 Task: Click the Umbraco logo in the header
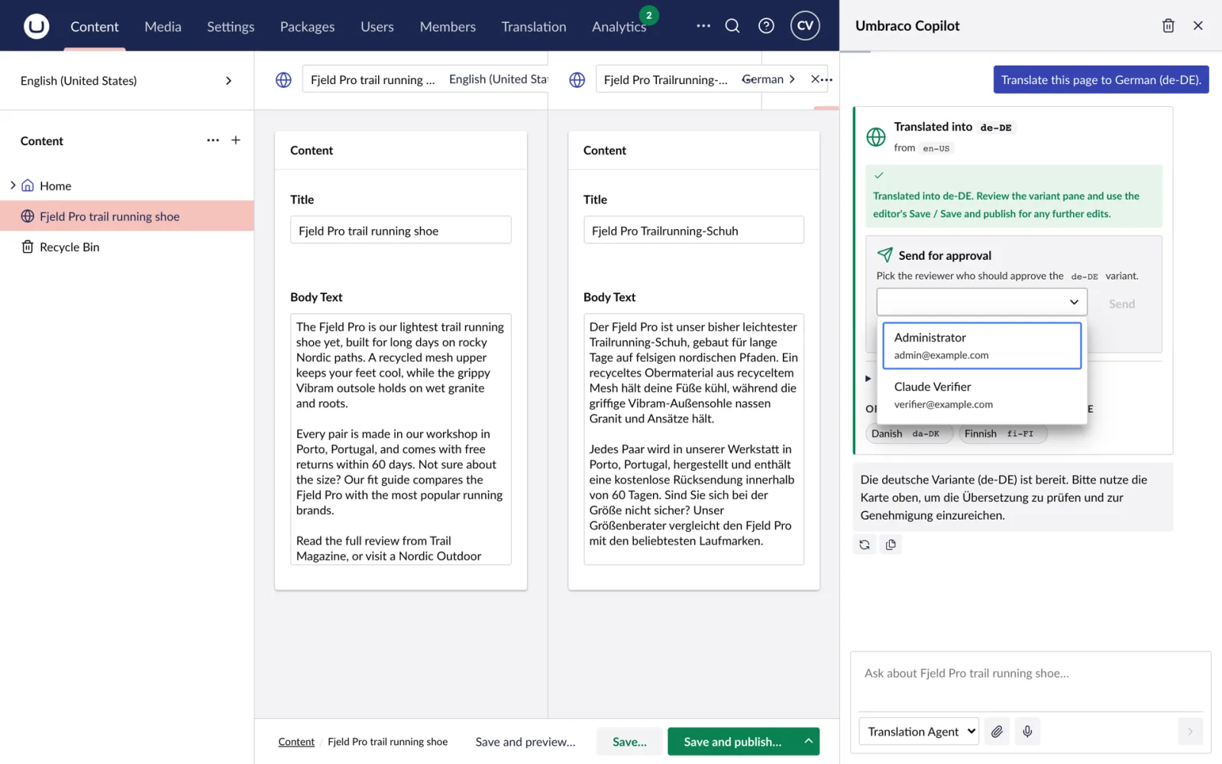coord(36,26)
